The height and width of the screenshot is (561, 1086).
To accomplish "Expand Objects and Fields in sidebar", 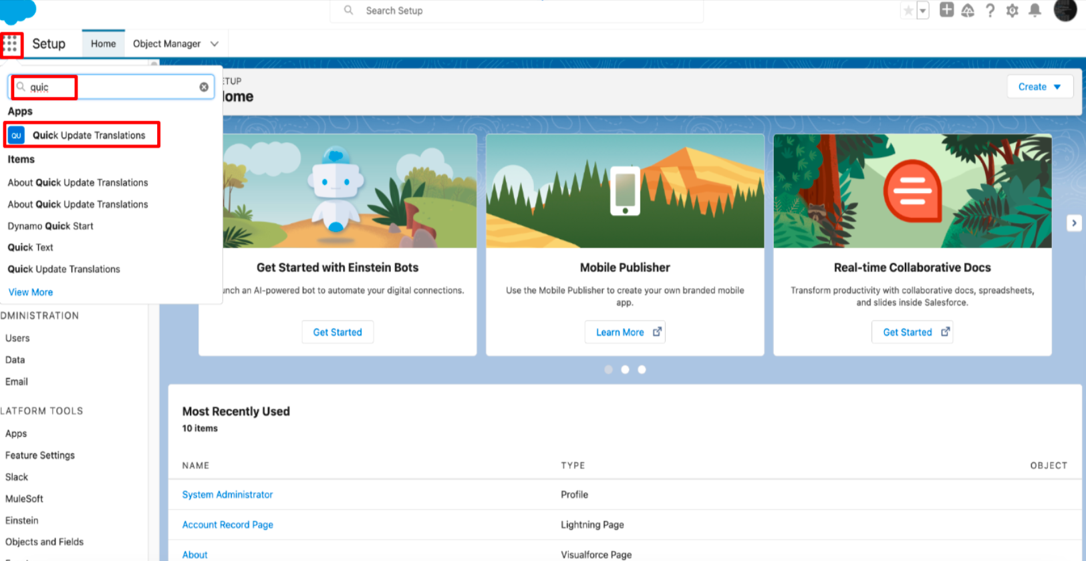I will tap(44, 542).
